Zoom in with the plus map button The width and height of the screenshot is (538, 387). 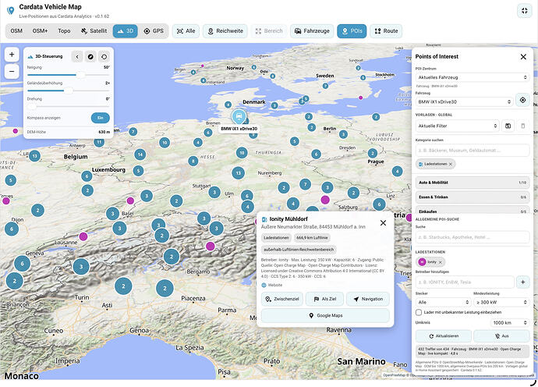coord(12,55)
